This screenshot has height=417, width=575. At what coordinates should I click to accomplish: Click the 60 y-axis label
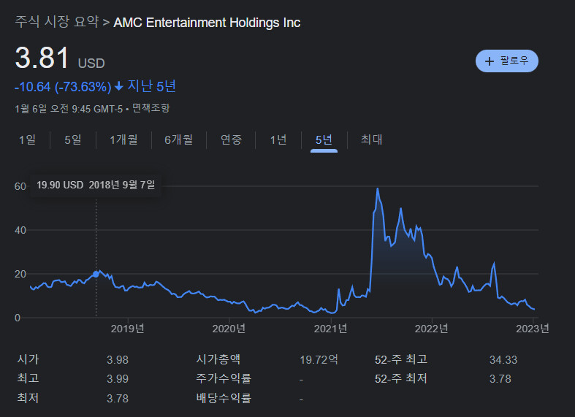(20, 186)
